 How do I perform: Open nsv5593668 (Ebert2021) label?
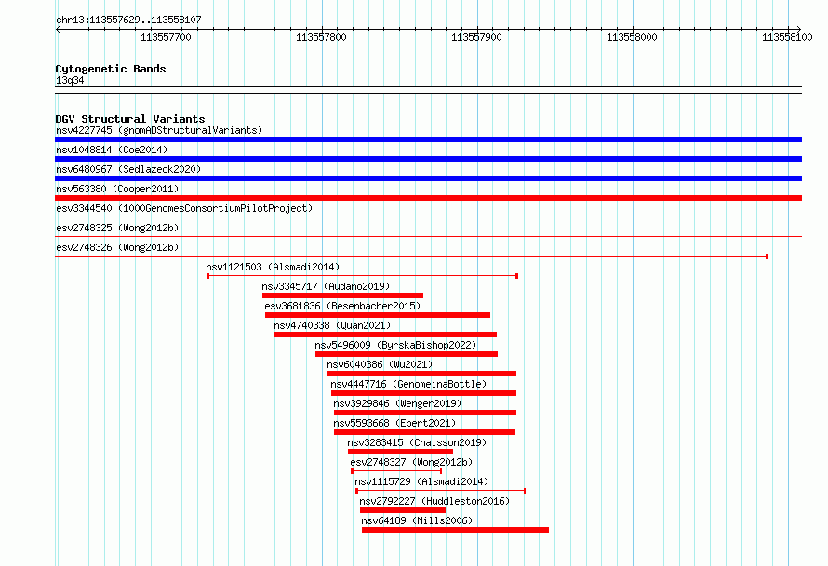click(394, 423)
